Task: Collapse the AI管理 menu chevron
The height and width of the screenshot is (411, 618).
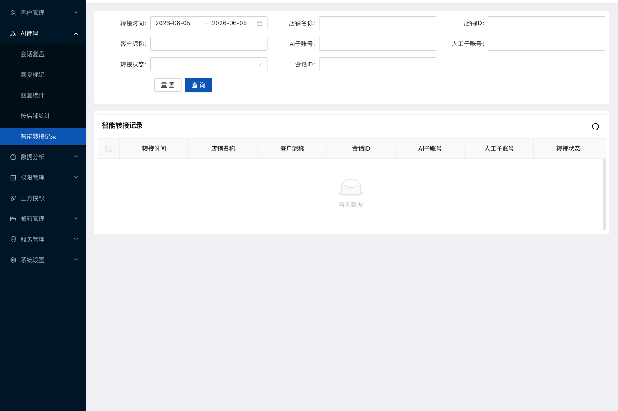Action: (x=76, y=33)
